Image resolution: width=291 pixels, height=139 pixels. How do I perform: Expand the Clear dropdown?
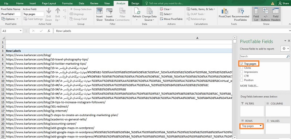tap(166, 9)
